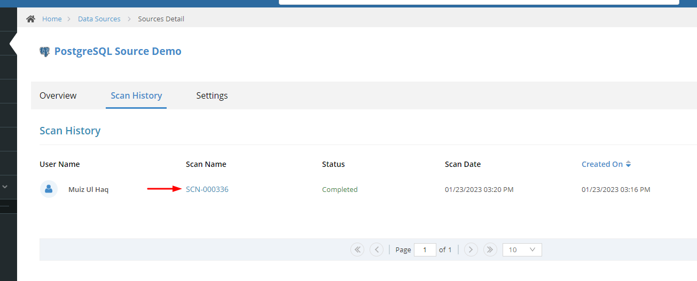Navigate to Home breadcrumb link

tap(52, 19)
